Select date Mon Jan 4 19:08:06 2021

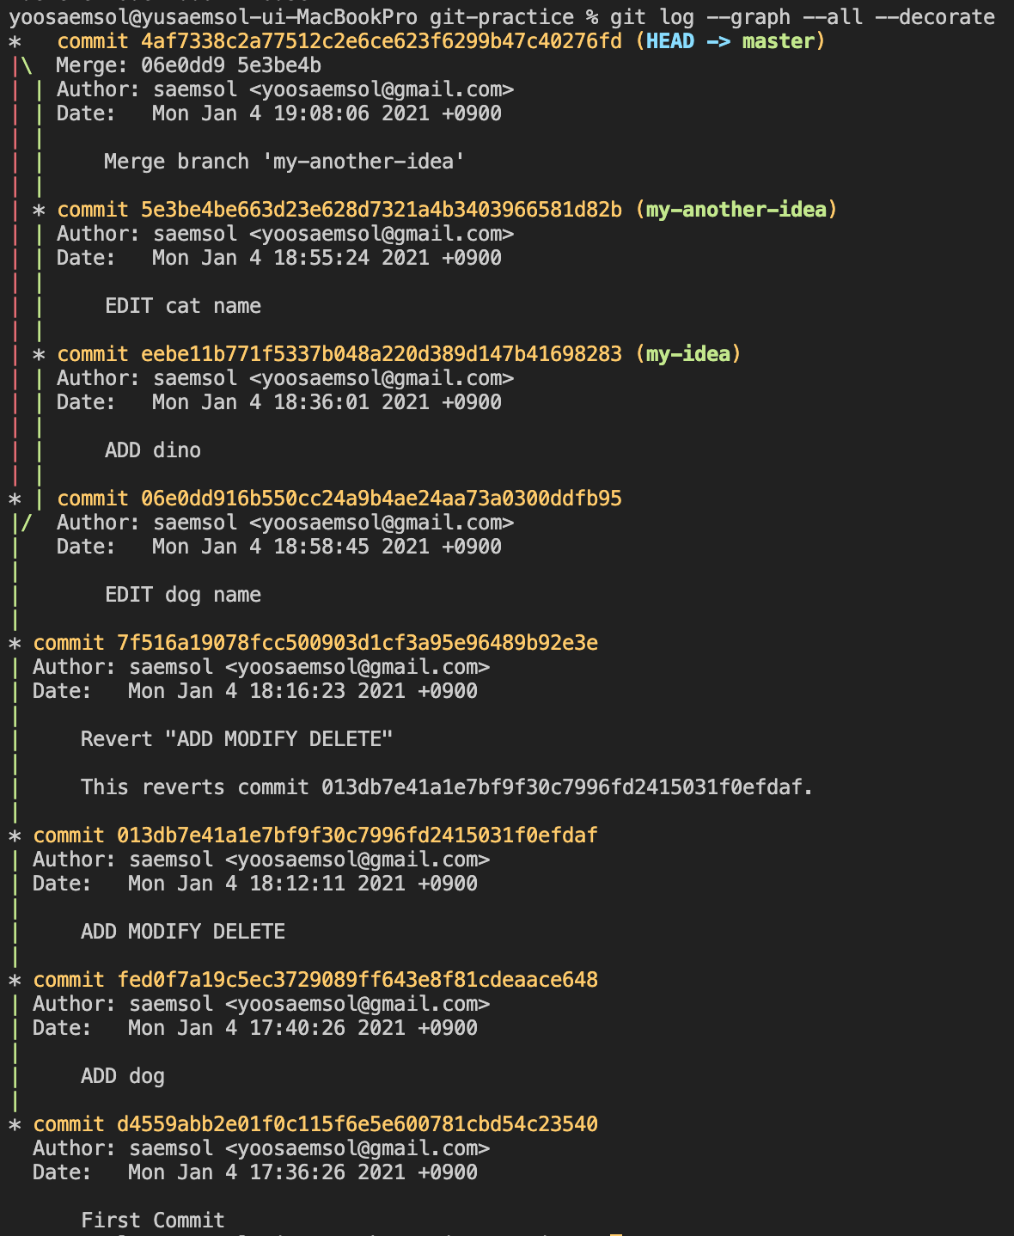(290, 113)
